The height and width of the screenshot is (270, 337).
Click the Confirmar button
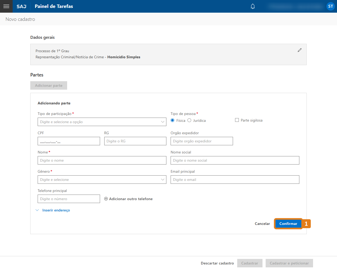pyautogui.click(x=288, y=224)
